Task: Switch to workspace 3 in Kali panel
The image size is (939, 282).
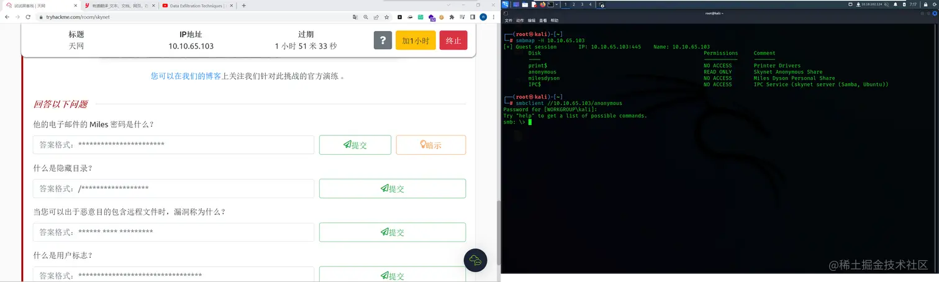Action: click(x=582, y=4)
